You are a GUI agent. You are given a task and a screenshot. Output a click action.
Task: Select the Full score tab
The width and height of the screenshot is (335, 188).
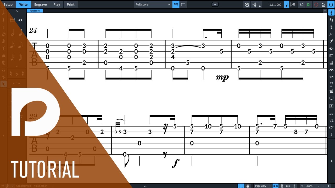35,11
